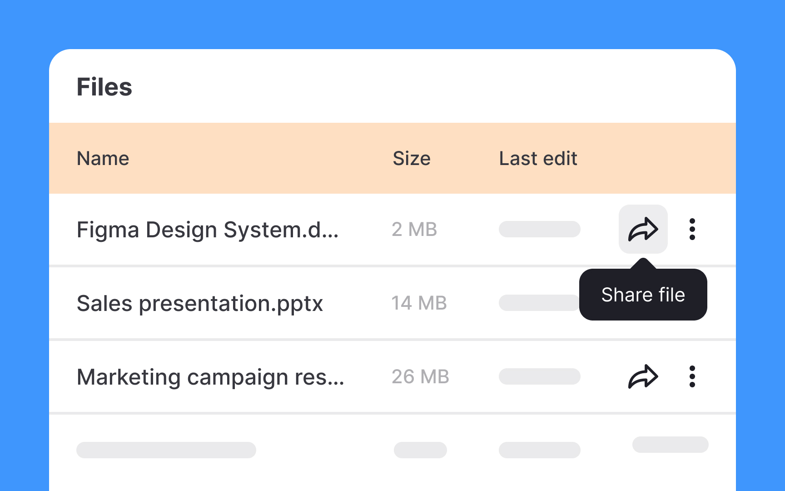Screen dimensions: 785x491
Task: Select the 14 MB size cell
Action: coord(419,303)
